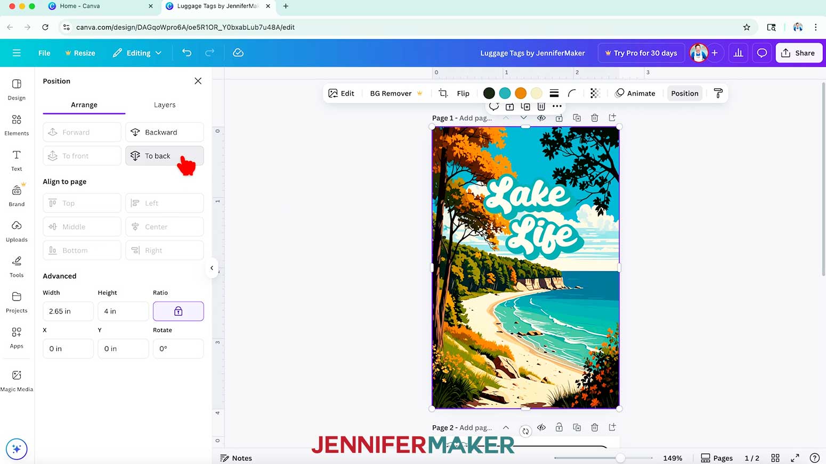Open the Tools sidebar panel
Image resolution: width=826 pixels, height=464 pixels.
(17, 267)
